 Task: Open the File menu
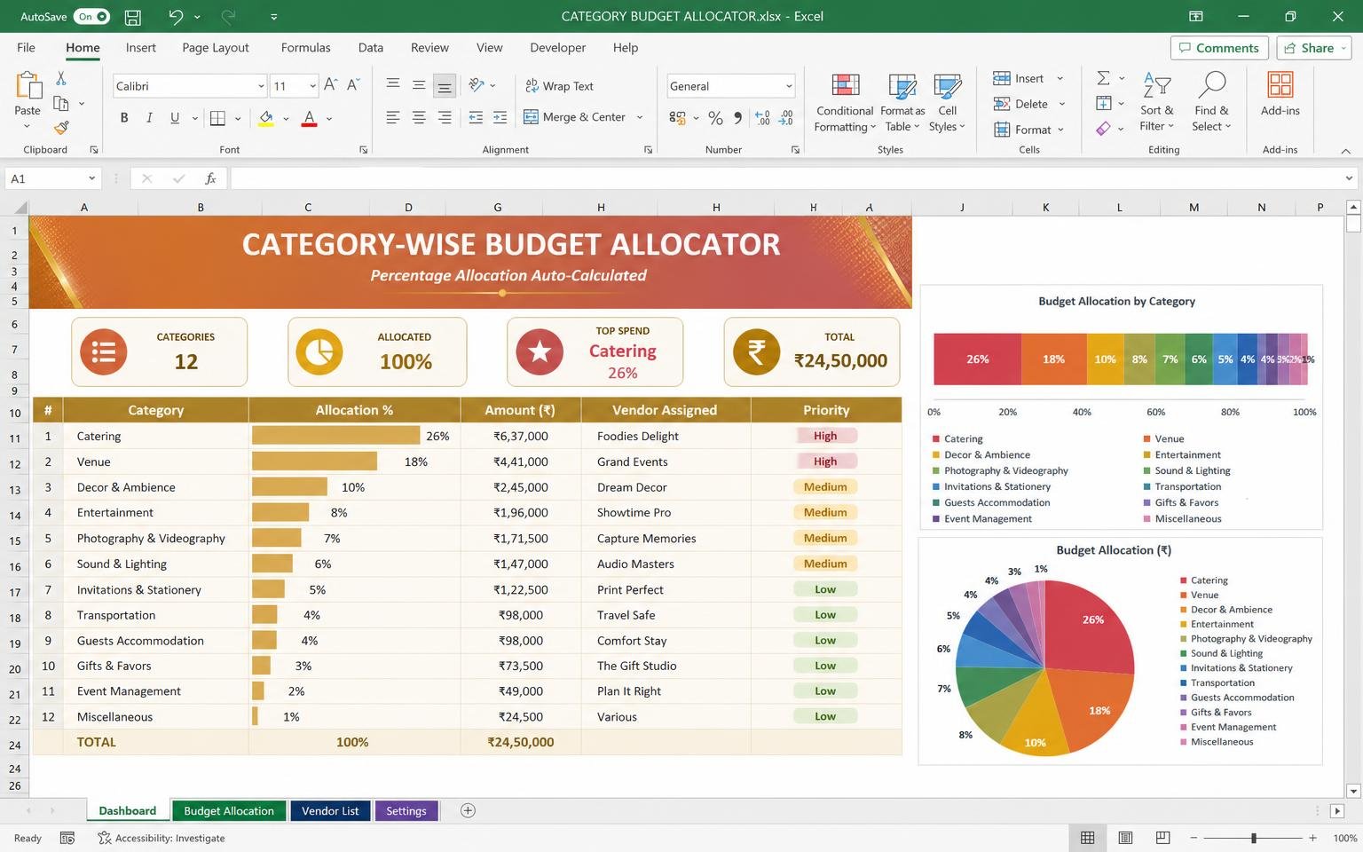(27, 48)
